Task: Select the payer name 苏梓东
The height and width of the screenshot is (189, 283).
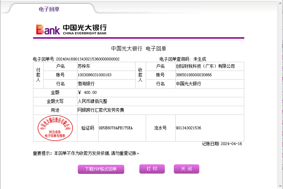Action: click(x=84, y=66)
